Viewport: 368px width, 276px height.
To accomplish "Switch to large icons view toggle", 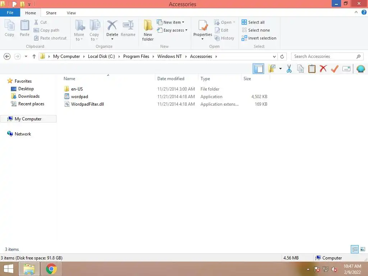I will pos(363,249).
